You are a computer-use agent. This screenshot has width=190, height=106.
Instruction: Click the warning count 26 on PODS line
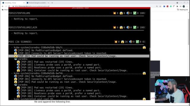(126, 42)
